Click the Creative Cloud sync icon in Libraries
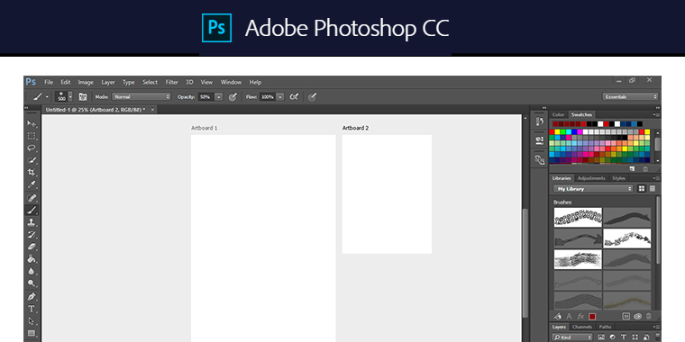Image resolution: width=685 pixels, height=342 pixels. click(637, 317)
